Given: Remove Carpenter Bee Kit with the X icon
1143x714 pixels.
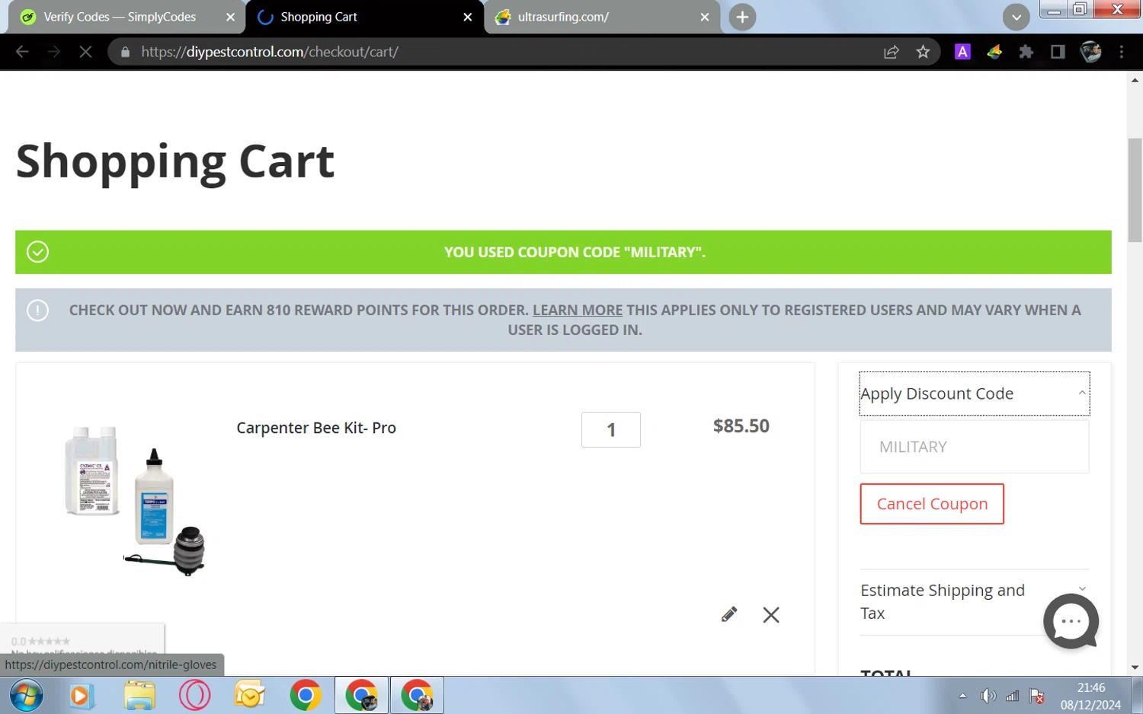Looking at the screenshot, I should coord(771,615).
